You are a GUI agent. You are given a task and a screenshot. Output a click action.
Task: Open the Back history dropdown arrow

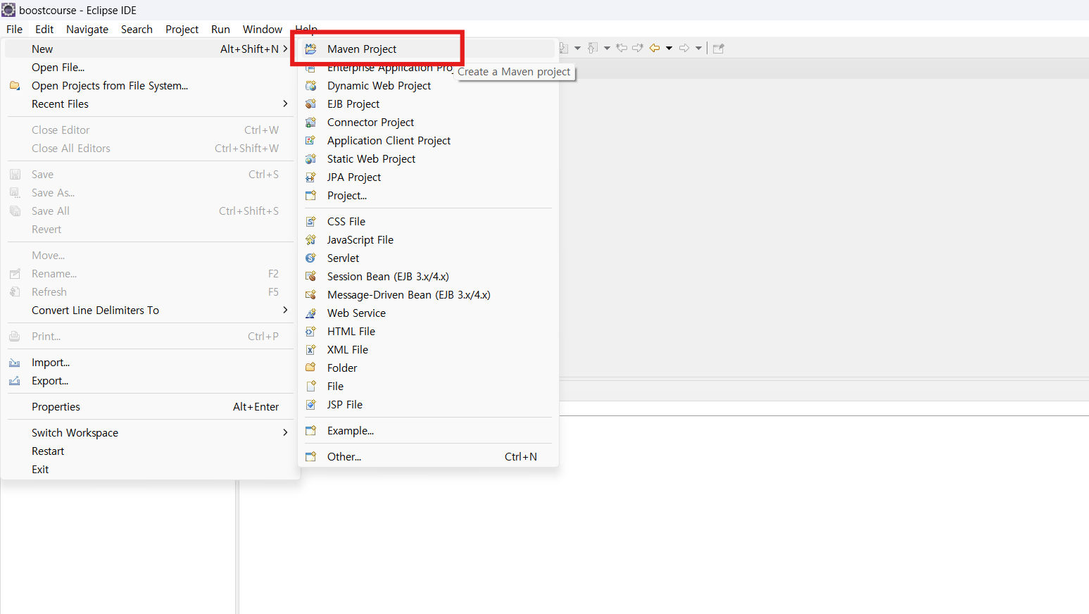click(x=669, y=48)
